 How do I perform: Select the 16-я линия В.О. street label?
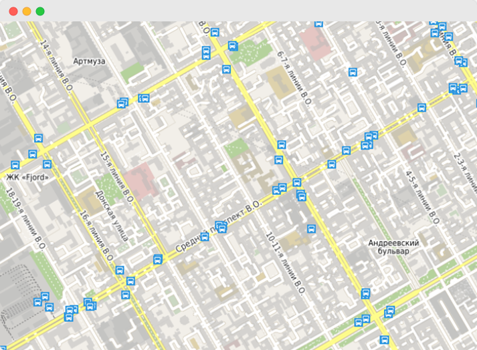coord(97,236)
